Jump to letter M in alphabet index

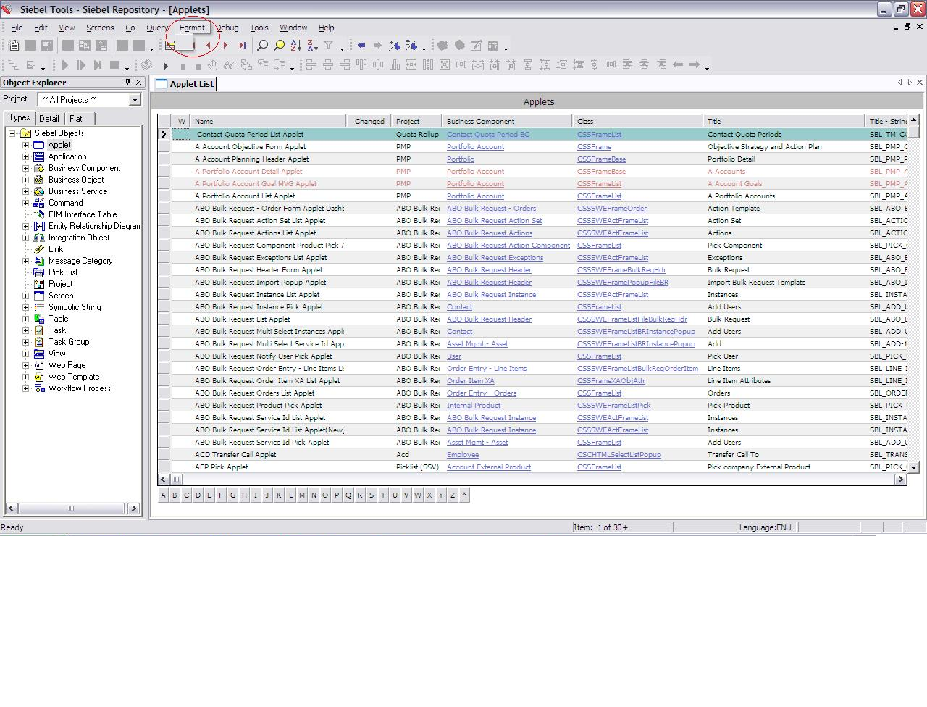[302, 495]
